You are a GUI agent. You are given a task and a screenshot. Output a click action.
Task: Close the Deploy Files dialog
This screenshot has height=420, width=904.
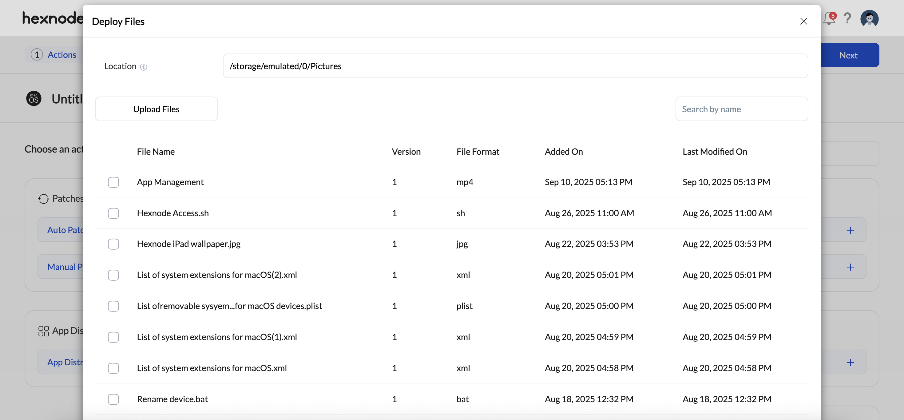[803, 22]
